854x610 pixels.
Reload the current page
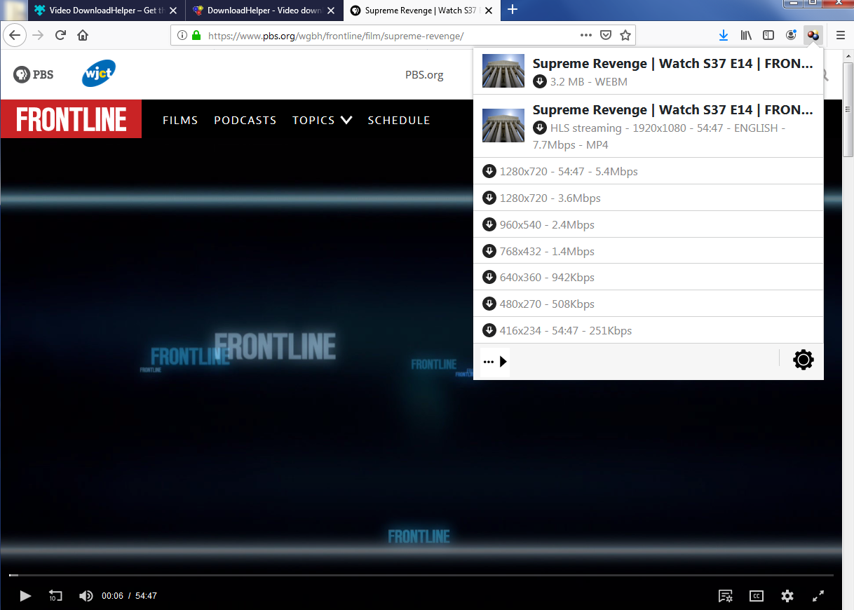60,35
